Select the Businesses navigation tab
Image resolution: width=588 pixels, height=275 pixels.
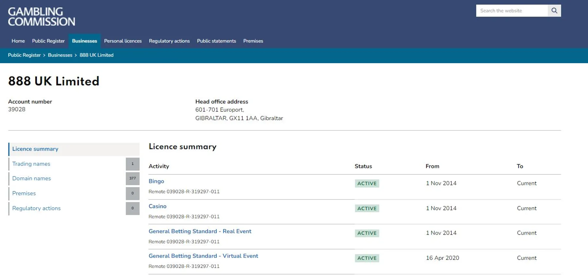84,41
